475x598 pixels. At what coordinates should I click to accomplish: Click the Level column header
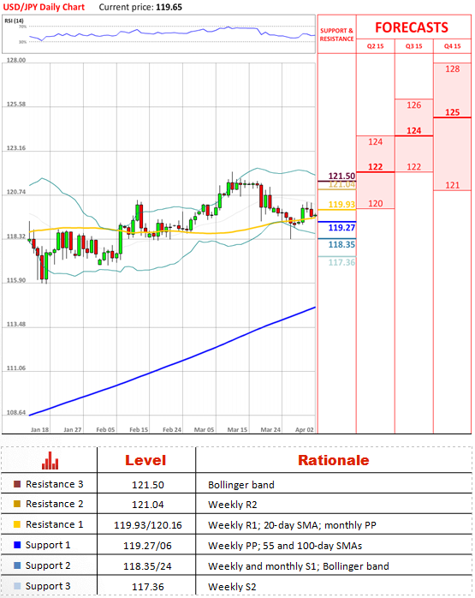tap(145, 460)
